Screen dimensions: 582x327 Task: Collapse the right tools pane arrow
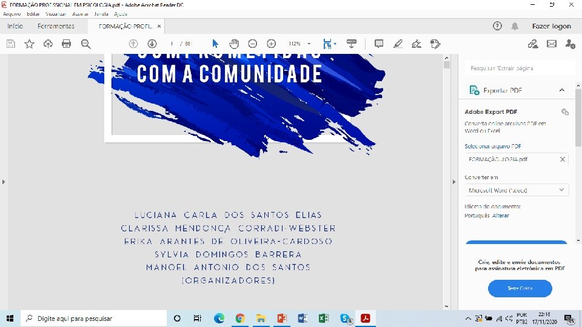[x=454, y=182]
